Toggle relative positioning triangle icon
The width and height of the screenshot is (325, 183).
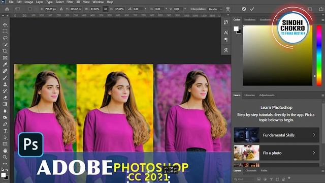61,9
